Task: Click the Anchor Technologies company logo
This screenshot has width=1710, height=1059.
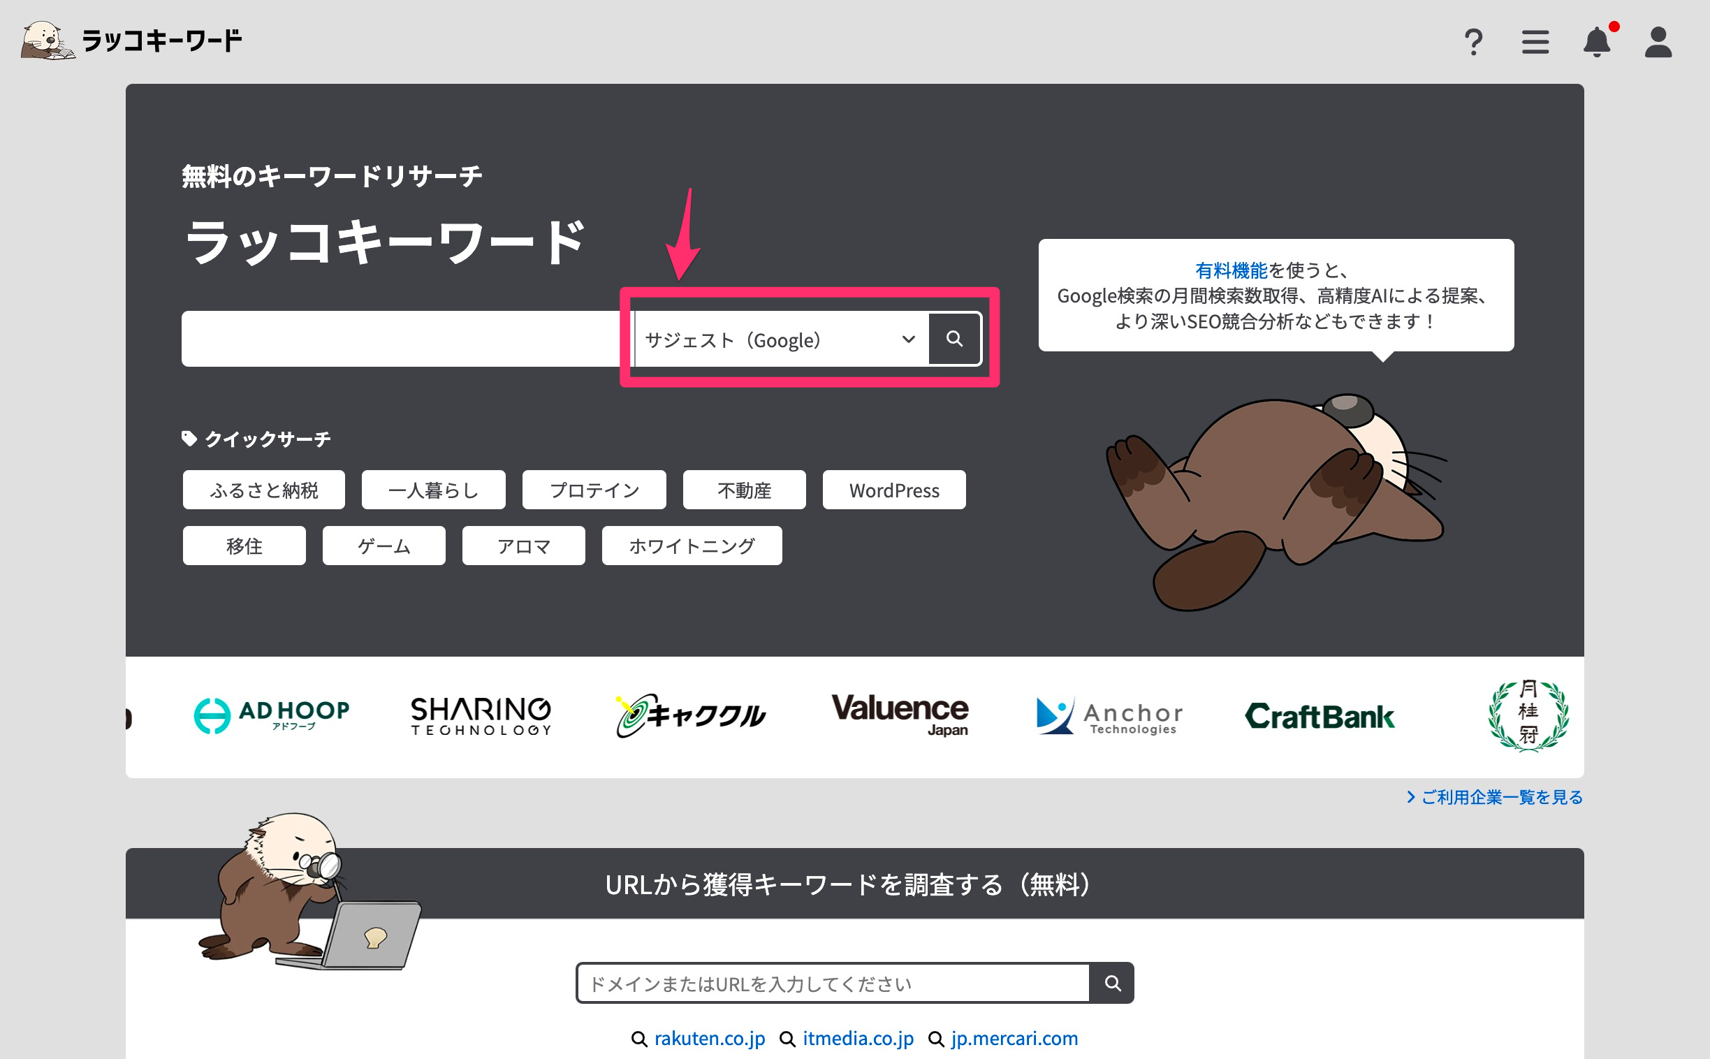Action: (1109, 715)
